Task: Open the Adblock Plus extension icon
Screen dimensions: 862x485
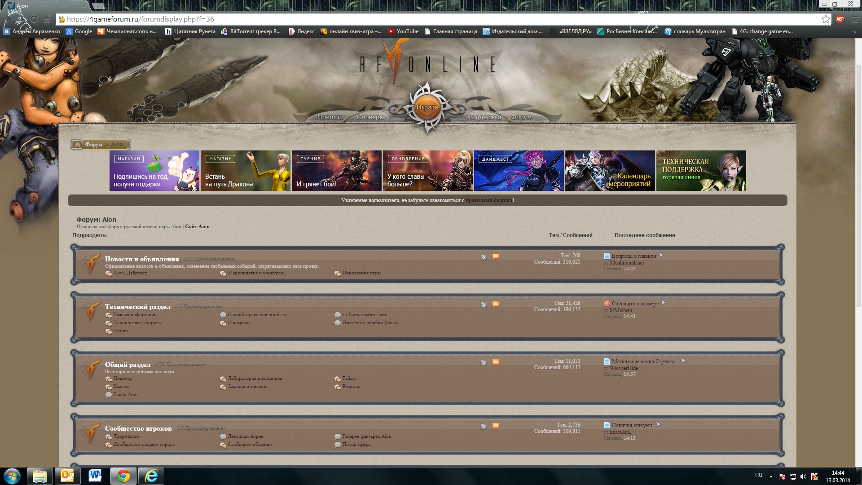Action: click(840, 19)
